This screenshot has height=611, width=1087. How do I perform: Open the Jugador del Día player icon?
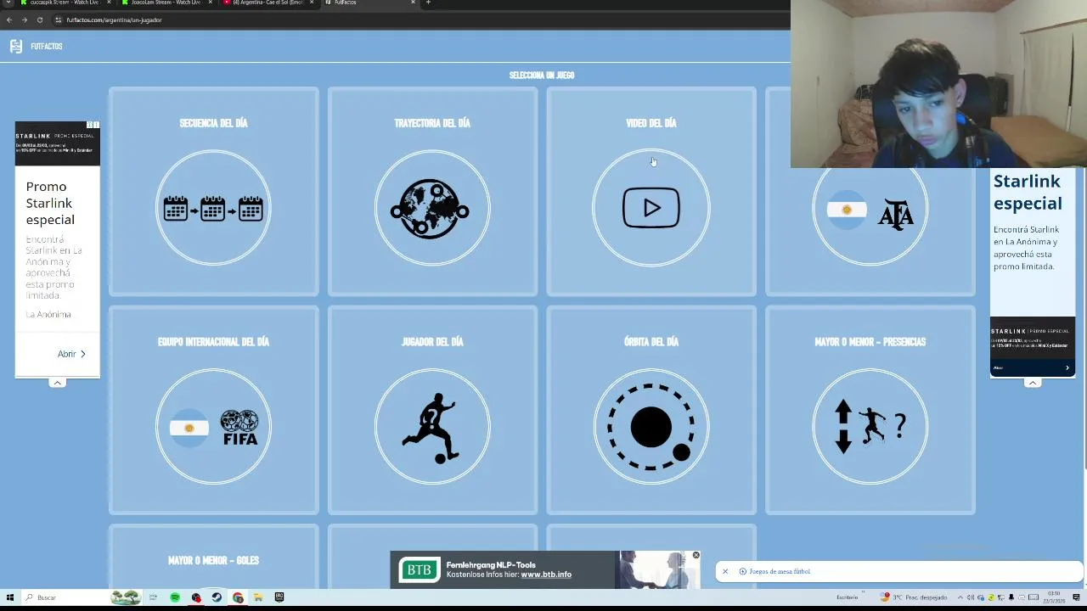(432, 427)
